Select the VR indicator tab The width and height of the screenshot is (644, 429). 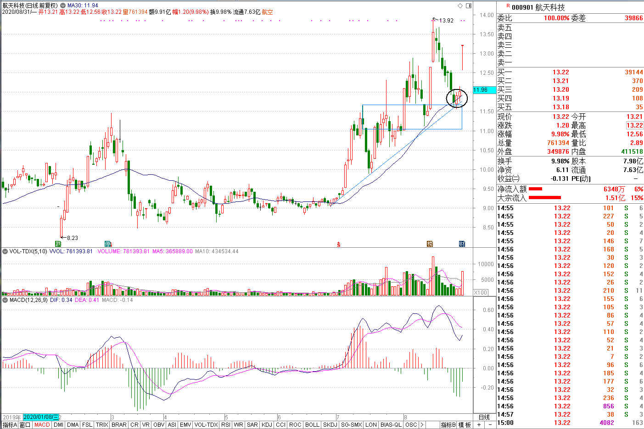[x=146, y=425]
